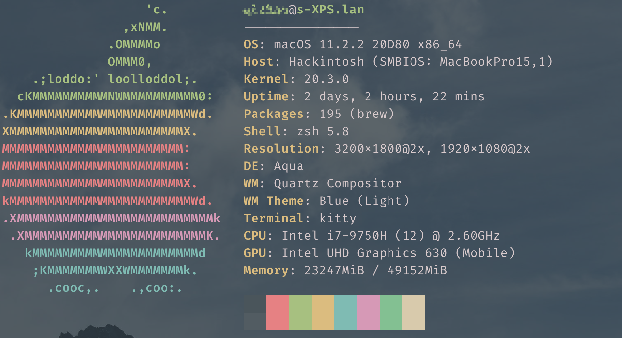Click kernel version 20.3.0

(x=326, y=79)
